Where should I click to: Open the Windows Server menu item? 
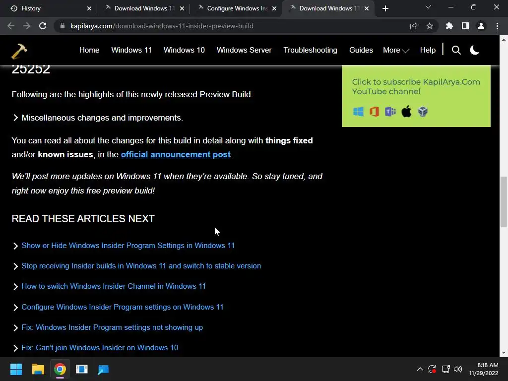244,50
